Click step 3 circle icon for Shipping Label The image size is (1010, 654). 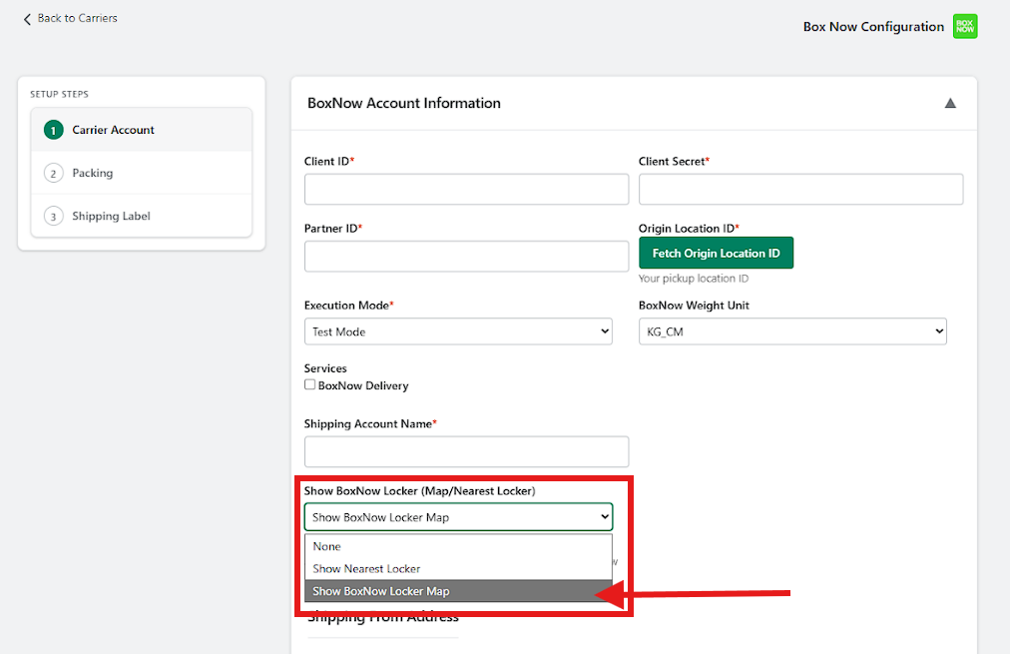(53, 217)
